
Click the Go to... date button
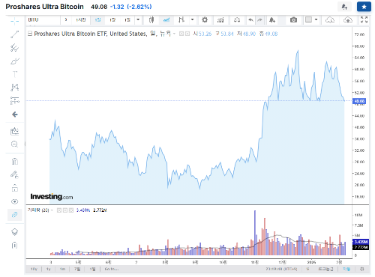[112, 269]
